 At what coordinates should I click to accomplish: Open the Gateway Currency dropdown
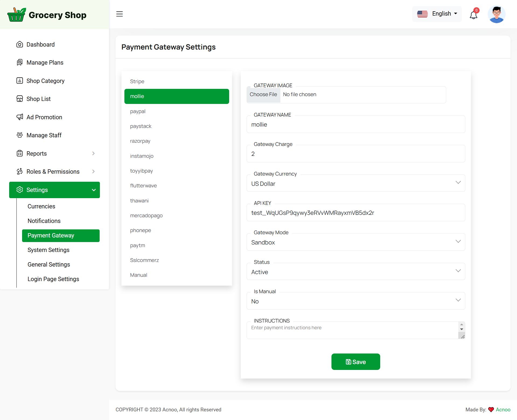(x=355, y=183)
